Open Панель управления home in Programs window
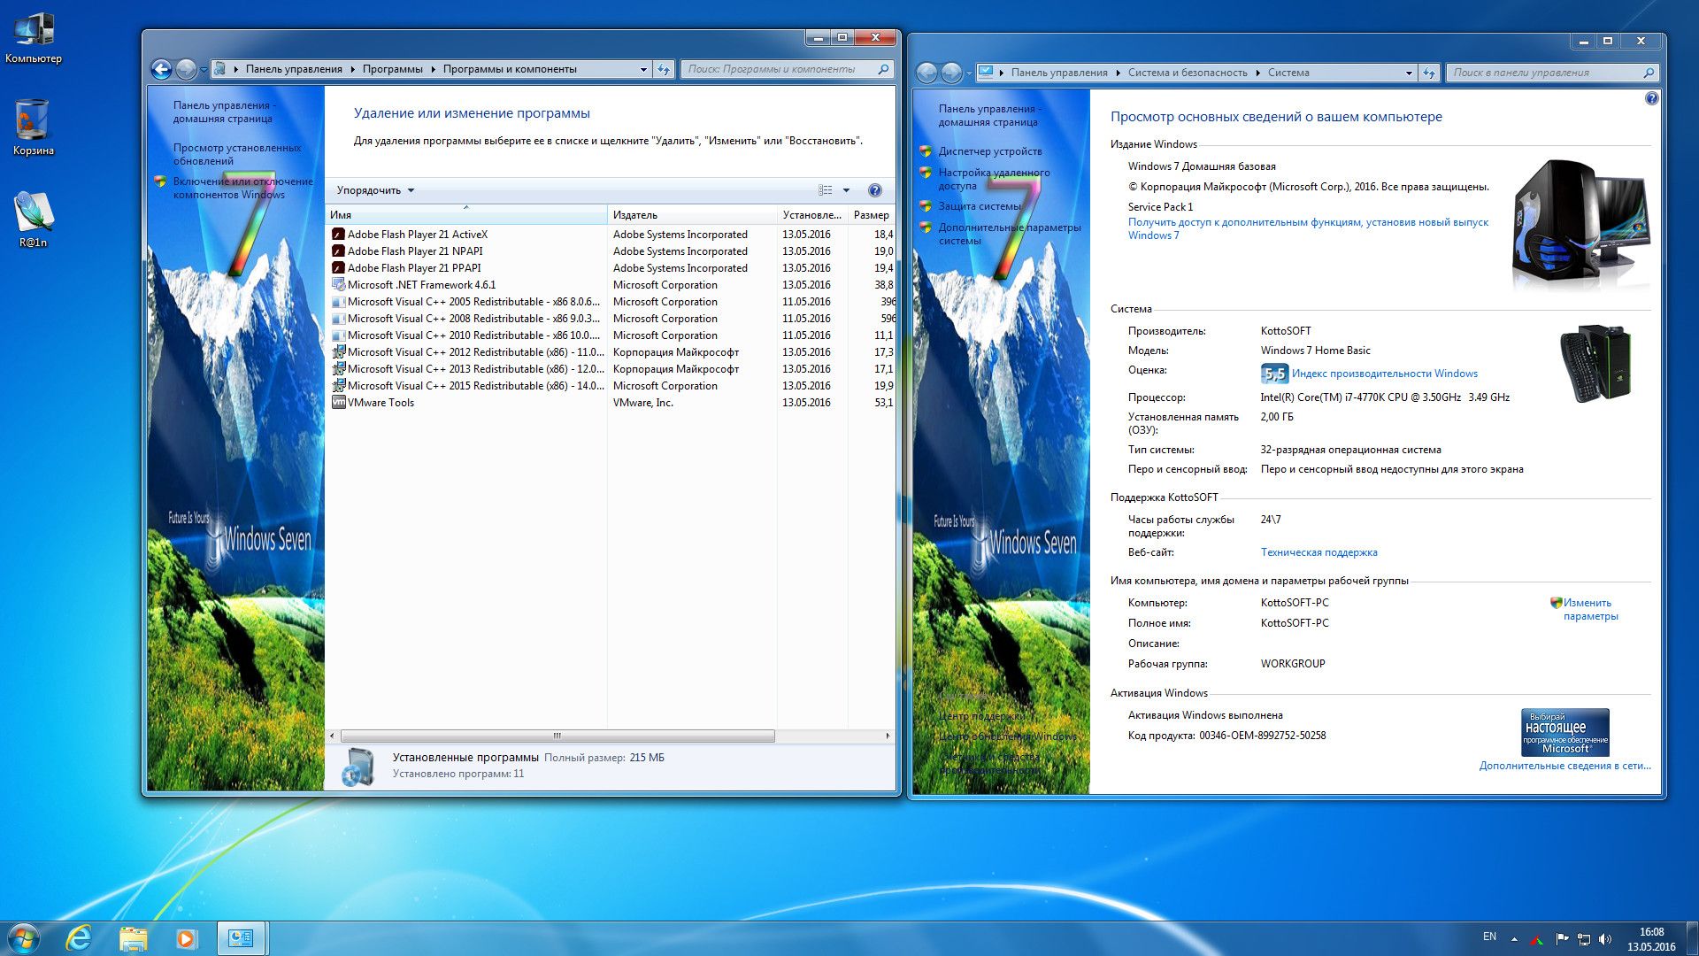1699x956 pixels. 224,112
